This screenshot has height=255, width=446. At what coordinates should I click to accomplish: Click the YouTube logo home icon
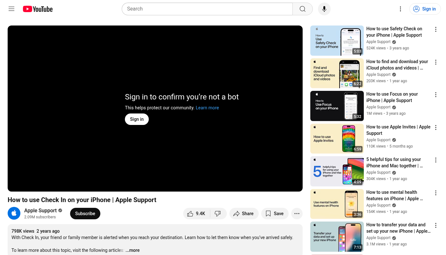click(x=38, y=9)
